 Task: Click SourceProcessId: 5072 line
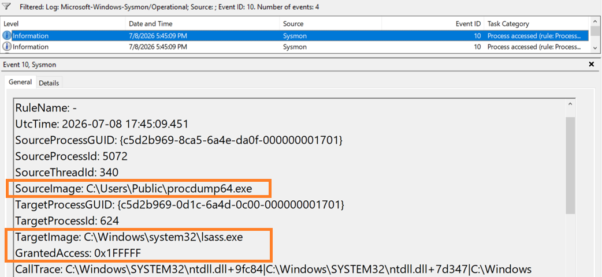pyautogui.click(x=72, y=156)
